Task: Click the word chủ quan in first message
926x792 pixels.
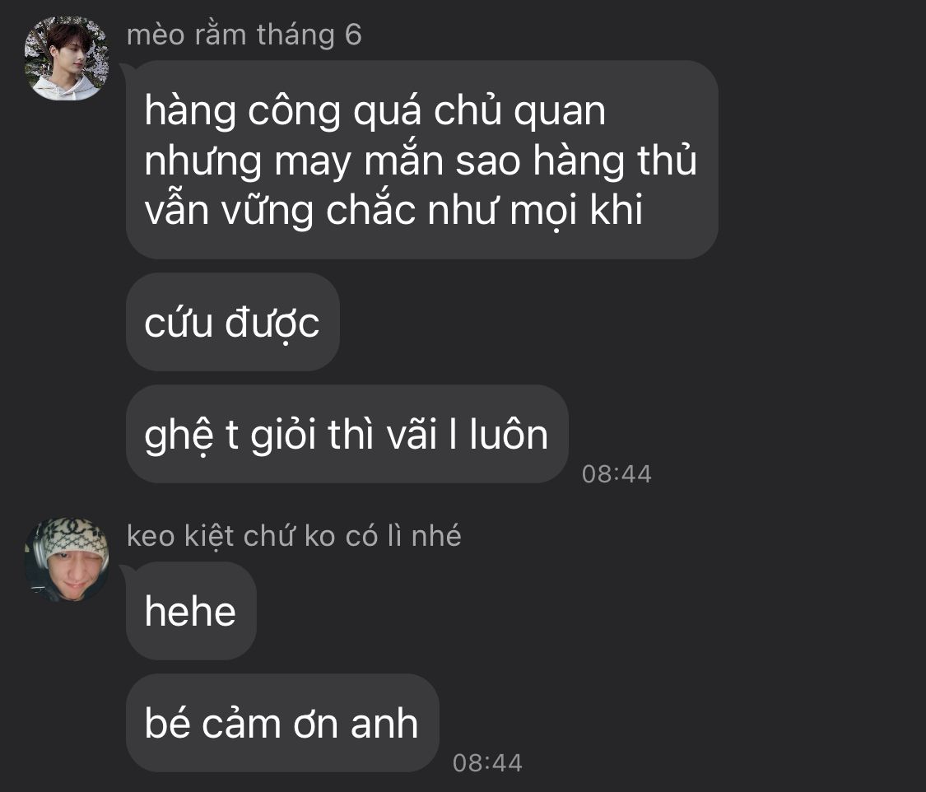Action: pyautogui.click(x=519, y=111)
